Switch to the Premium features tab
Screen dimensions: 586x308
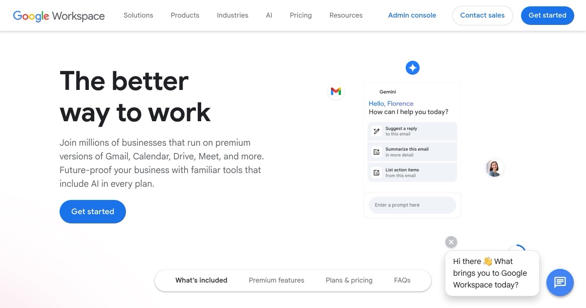tap(276, 280)
